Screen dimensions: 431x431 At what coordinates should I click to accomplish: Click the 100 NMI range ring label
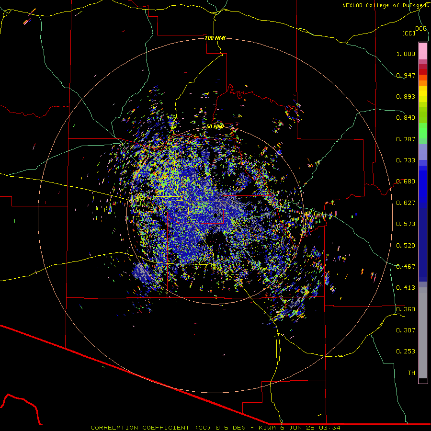coord(215,38)
